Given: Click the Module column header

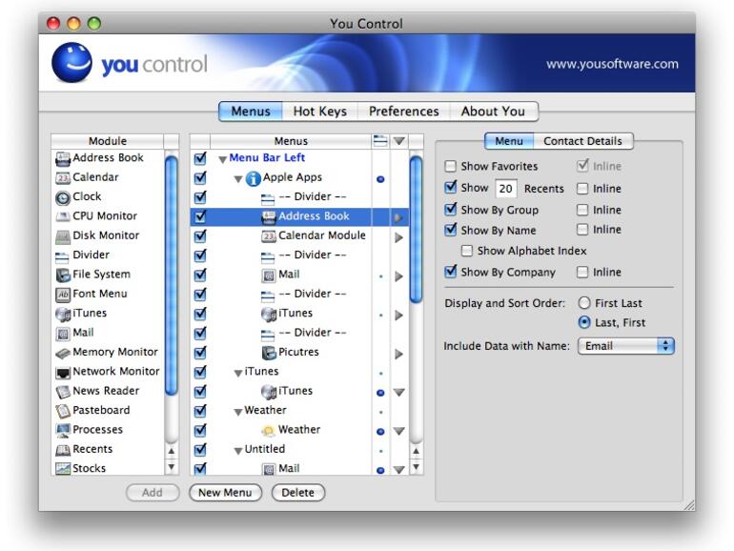Looking at the screenshot, I should click(107, 141).
